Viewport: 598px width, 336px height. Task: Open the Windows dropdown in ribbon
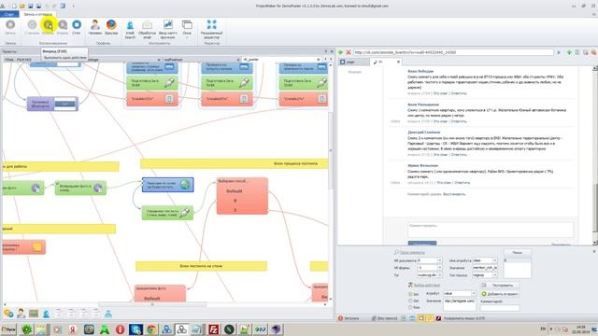pyautogui.click(x=187, y=29)
